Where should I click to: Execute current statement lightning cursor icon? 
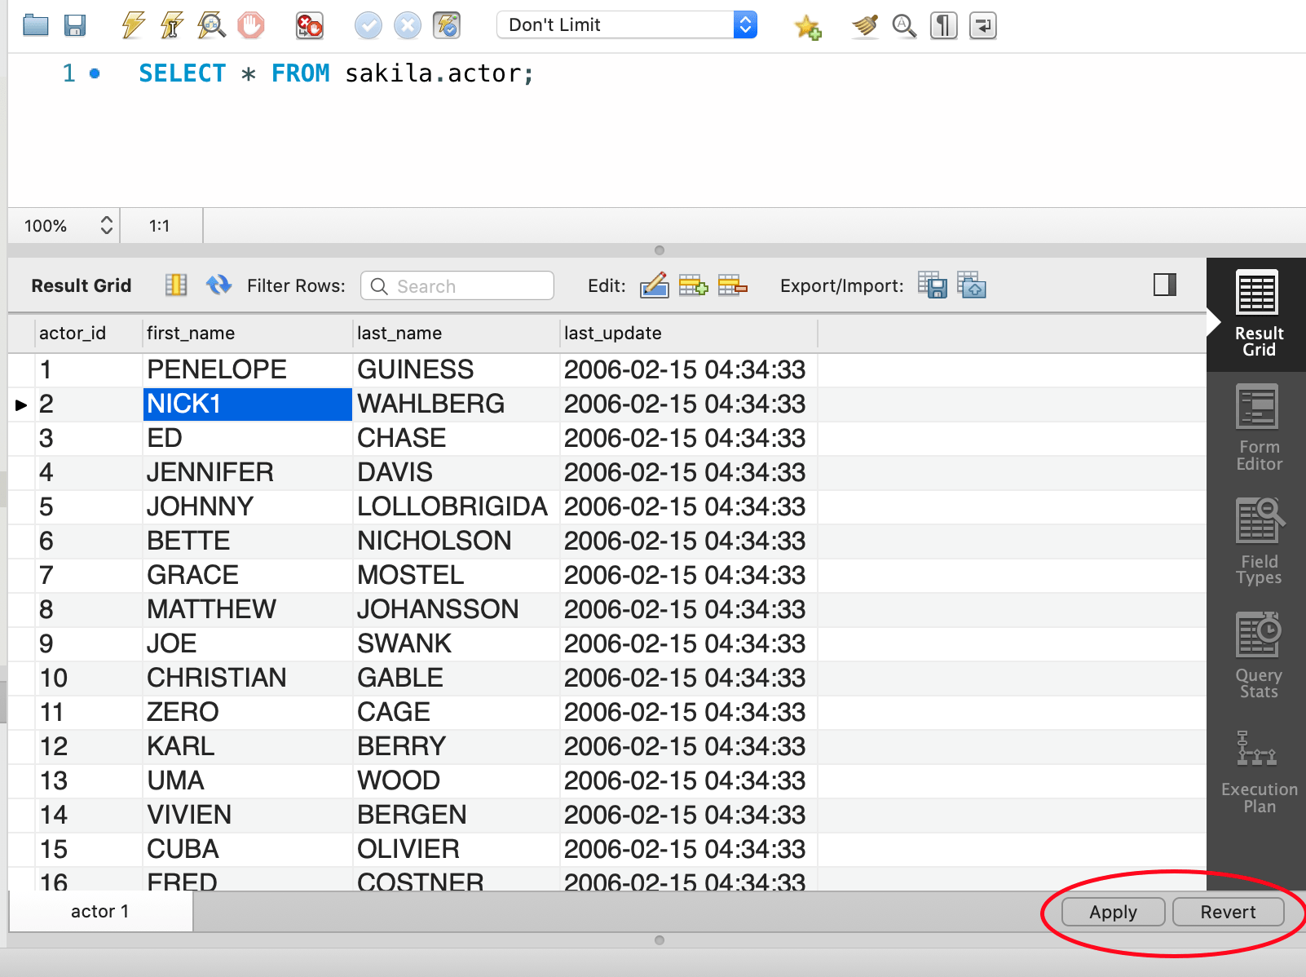[x=171, y=25]
